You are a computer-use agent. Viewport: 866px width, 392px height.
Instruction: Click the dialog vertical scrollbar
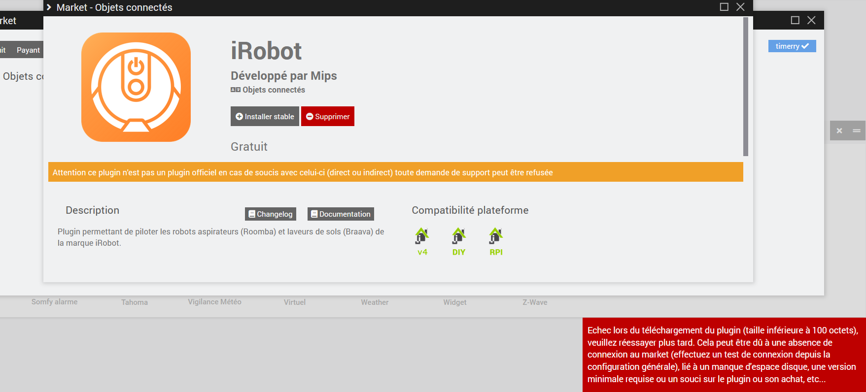(746, 87)
